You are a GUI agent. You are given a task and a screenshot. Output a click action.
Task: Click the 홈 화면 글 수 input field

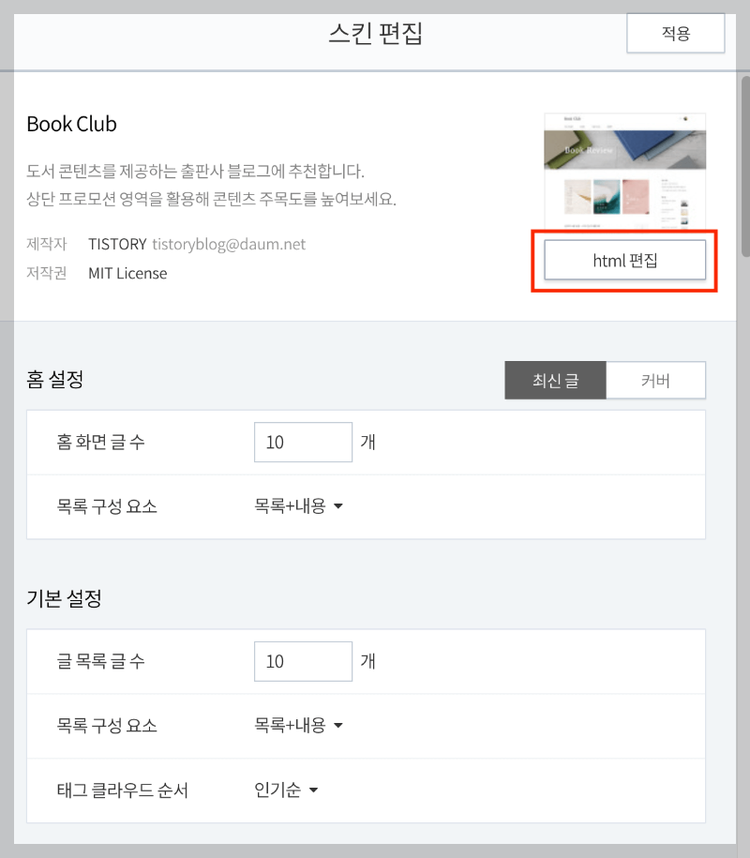[303, 442]
